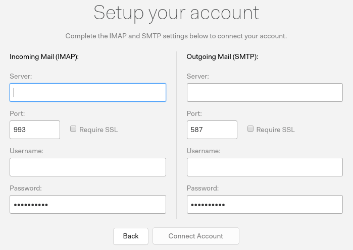Focus the SMTP Username input box

point(265,167)
